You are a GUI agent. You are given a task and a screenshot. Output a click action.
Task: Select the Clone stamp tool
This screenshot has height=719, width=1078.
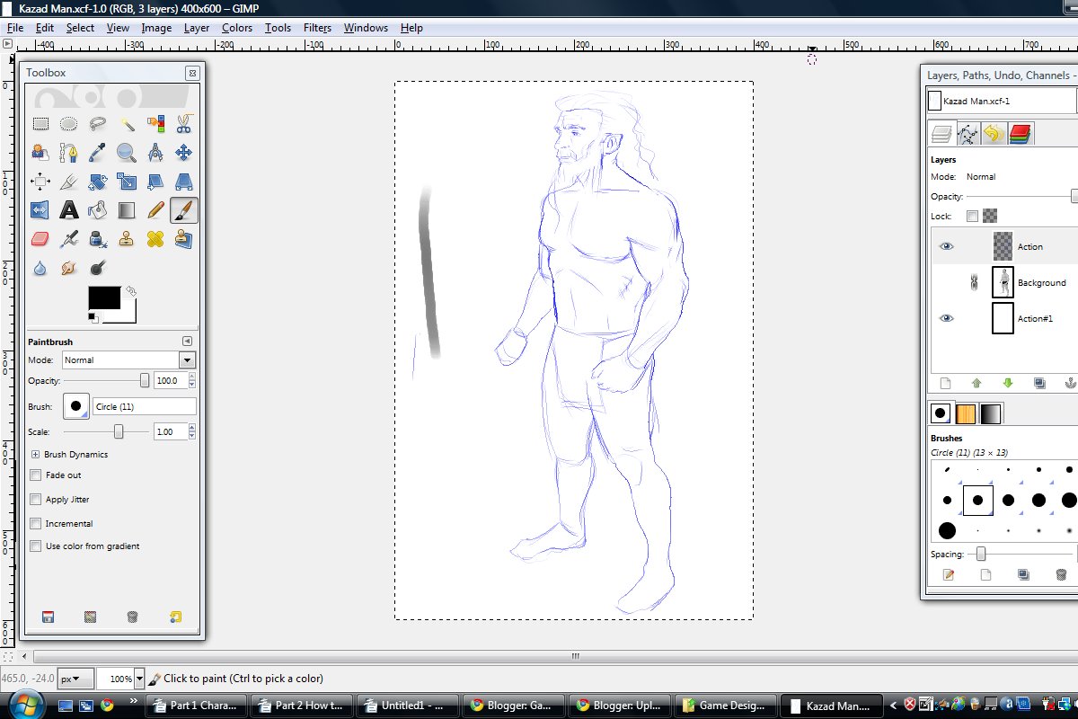(127, 239)
